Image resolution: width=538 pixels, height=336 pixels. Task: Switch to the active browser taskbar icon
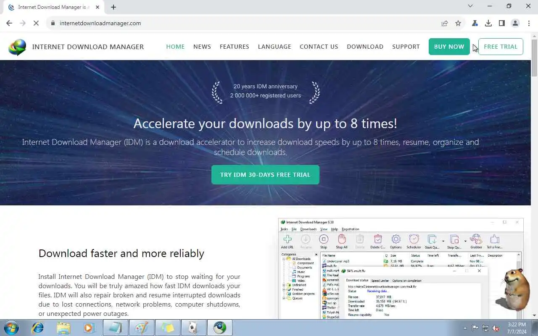pyautogui.click(x=219, y=328)
